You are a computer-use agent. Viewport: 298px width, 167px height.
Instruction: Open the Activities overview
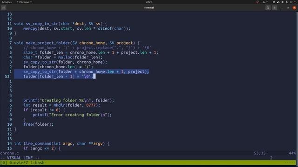tap(7, 2)
